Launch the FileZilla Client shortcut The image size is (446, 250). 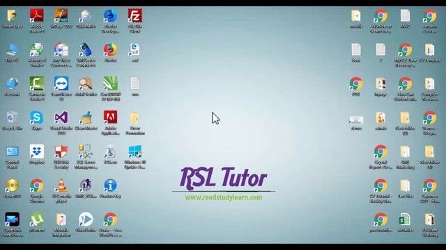[134, 15]
